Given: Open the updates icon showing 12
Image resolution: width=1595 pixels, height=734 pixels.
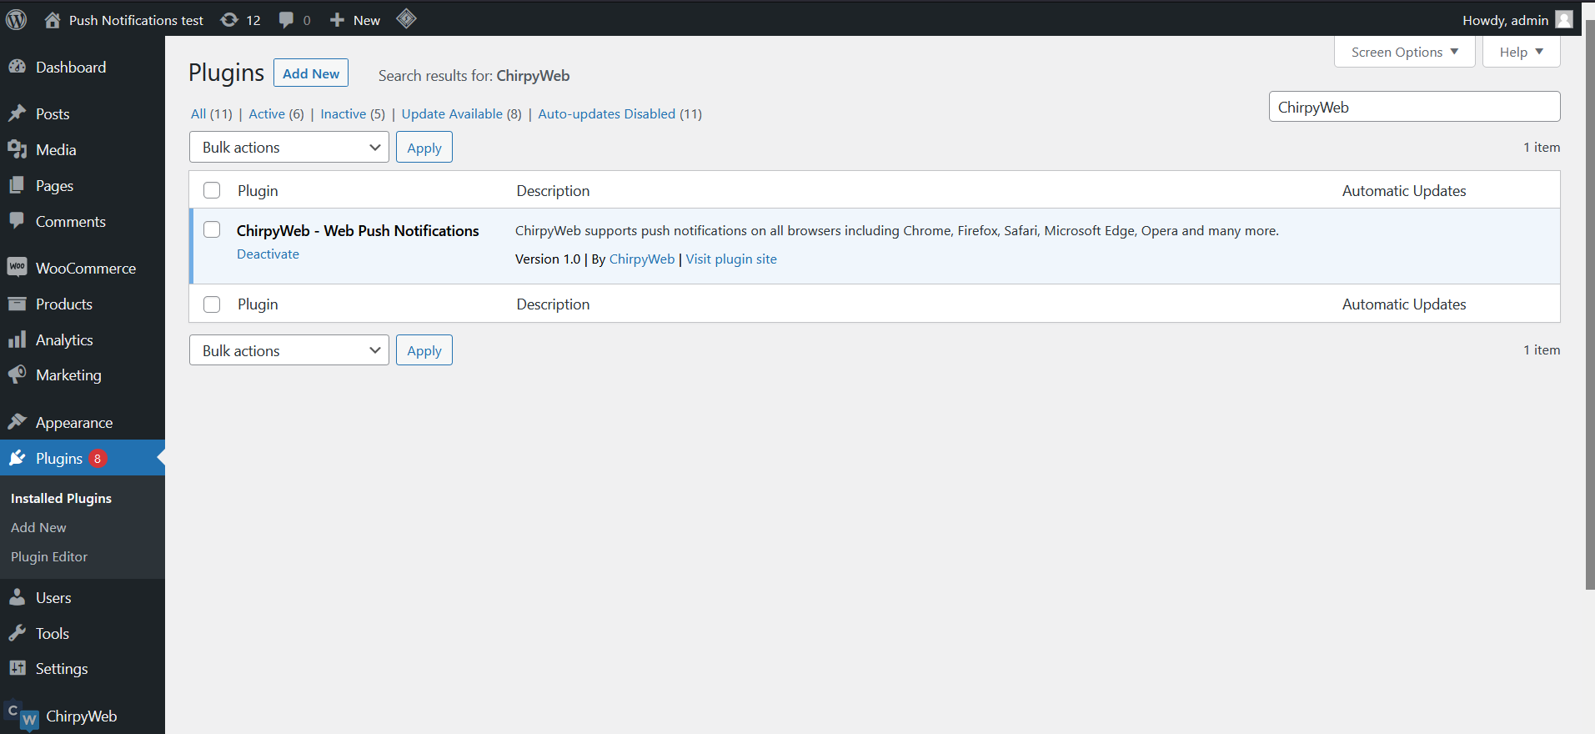Looking at the screenshot, I should [x=229, y=20].
